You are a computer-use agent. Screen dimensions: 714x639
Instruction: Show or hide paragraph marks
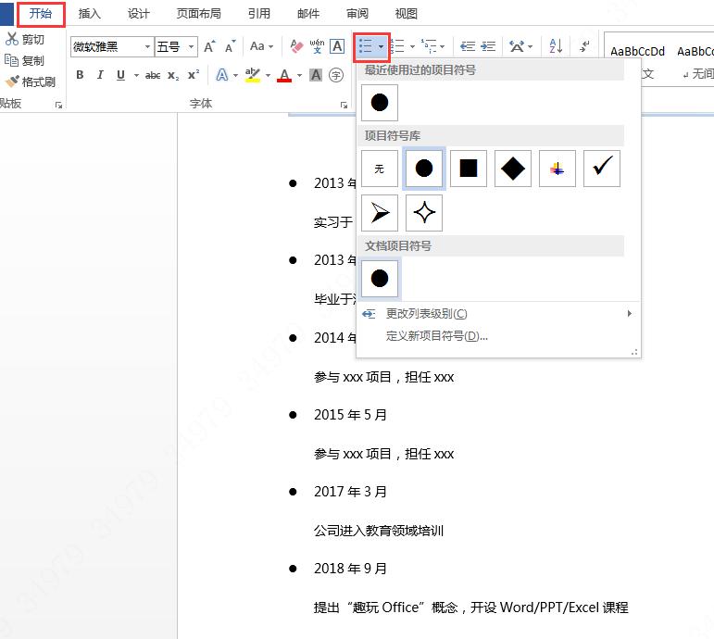(x=584, y=46)
